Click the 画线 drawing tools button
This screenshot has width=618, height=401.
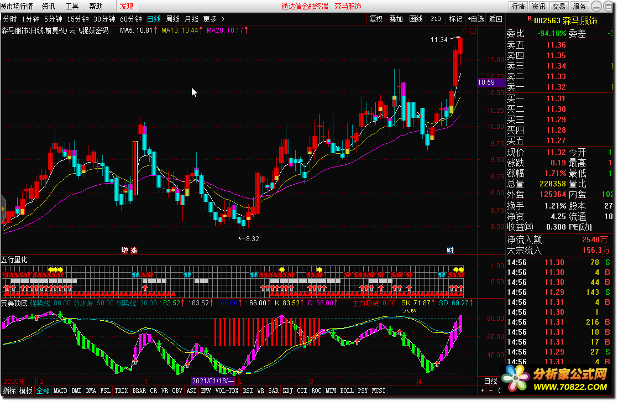click(416, 19)
